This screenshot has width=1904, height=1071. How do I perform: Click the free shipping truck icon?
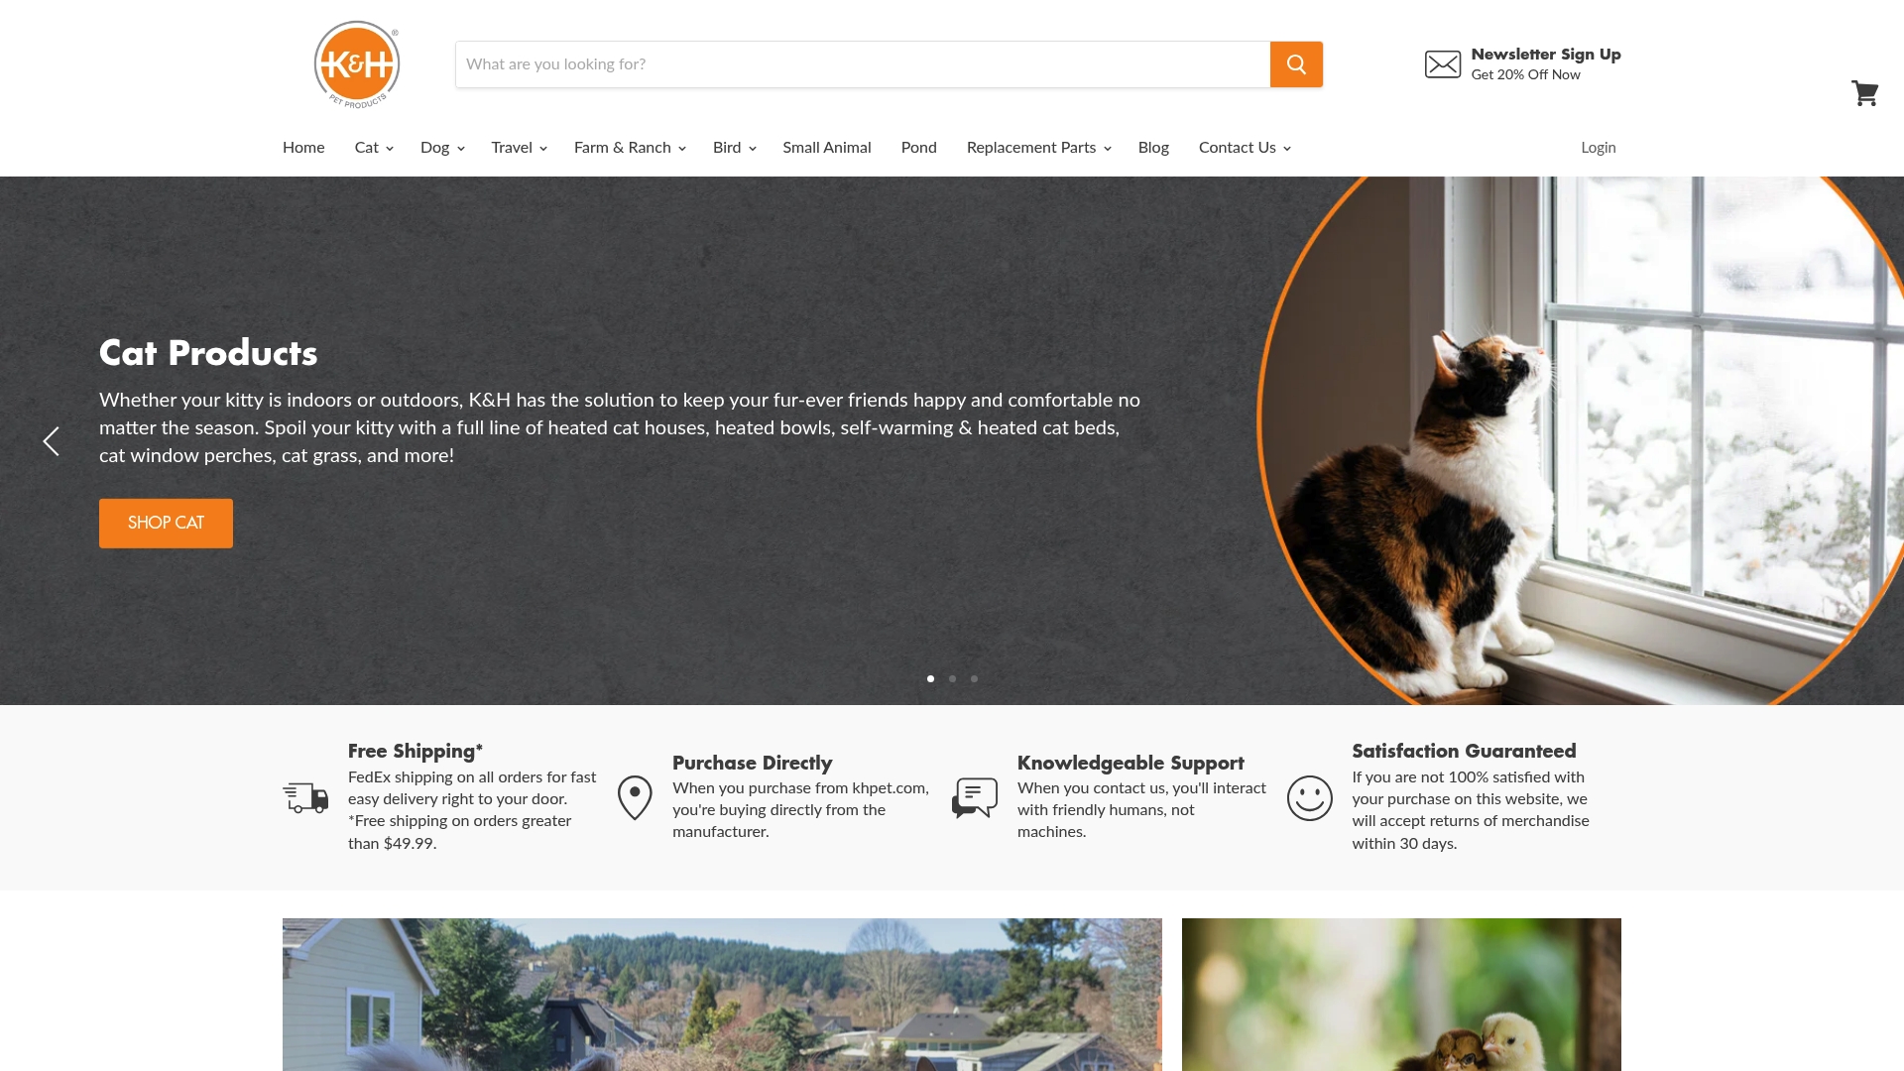coord(305,797)
